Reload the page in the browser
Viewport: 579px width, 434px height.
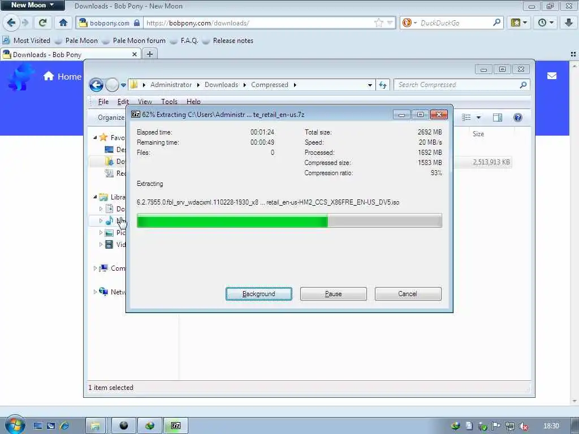(x=43, y=23)
